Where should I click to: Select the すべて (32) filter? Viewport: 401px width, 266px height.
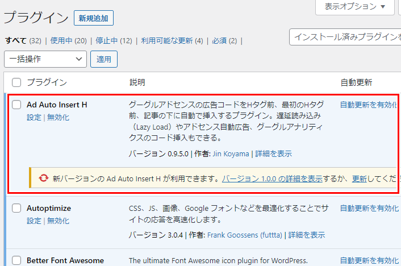23,41
